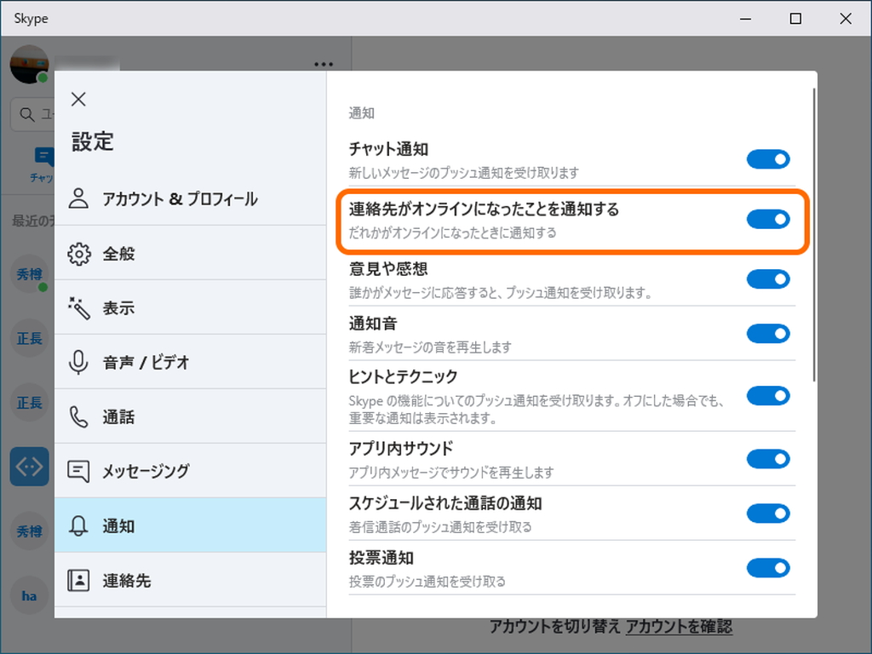The width and height of the screenshot is (872, 654).
Task: Open the more options (...) menu
Action: [x=322, y=63]
